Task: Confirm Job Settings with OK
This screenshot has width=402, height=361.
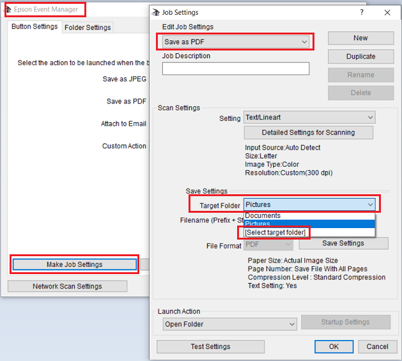Action: click(x=334, y=347)
